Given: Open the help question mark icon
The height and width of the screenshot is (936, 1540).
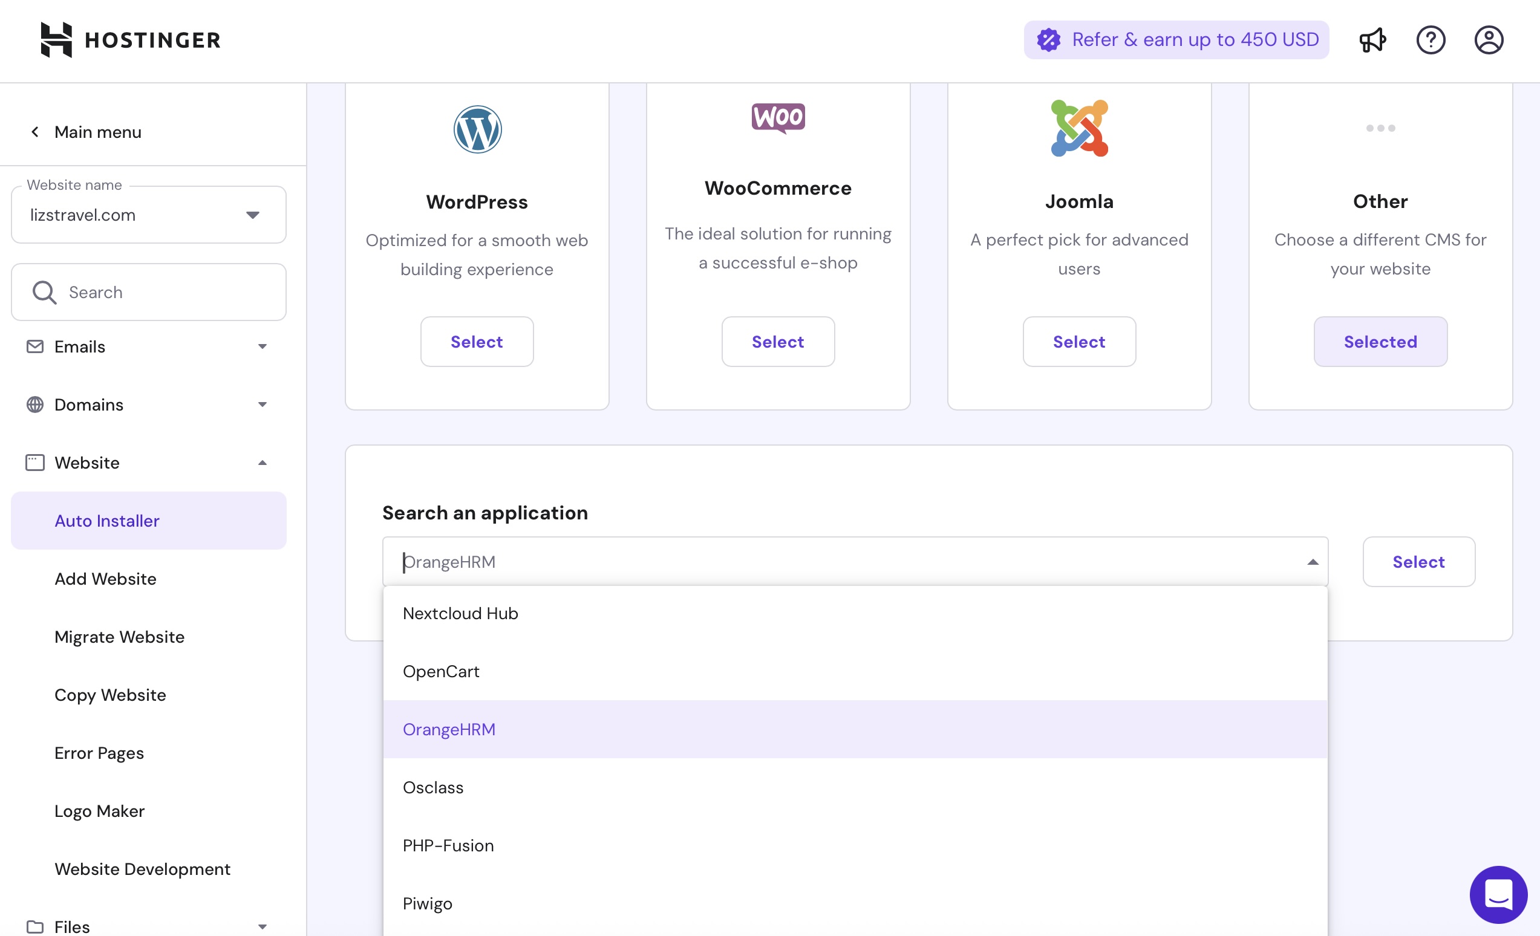Looking at the screenshot, I should [x=1431, y=40].
